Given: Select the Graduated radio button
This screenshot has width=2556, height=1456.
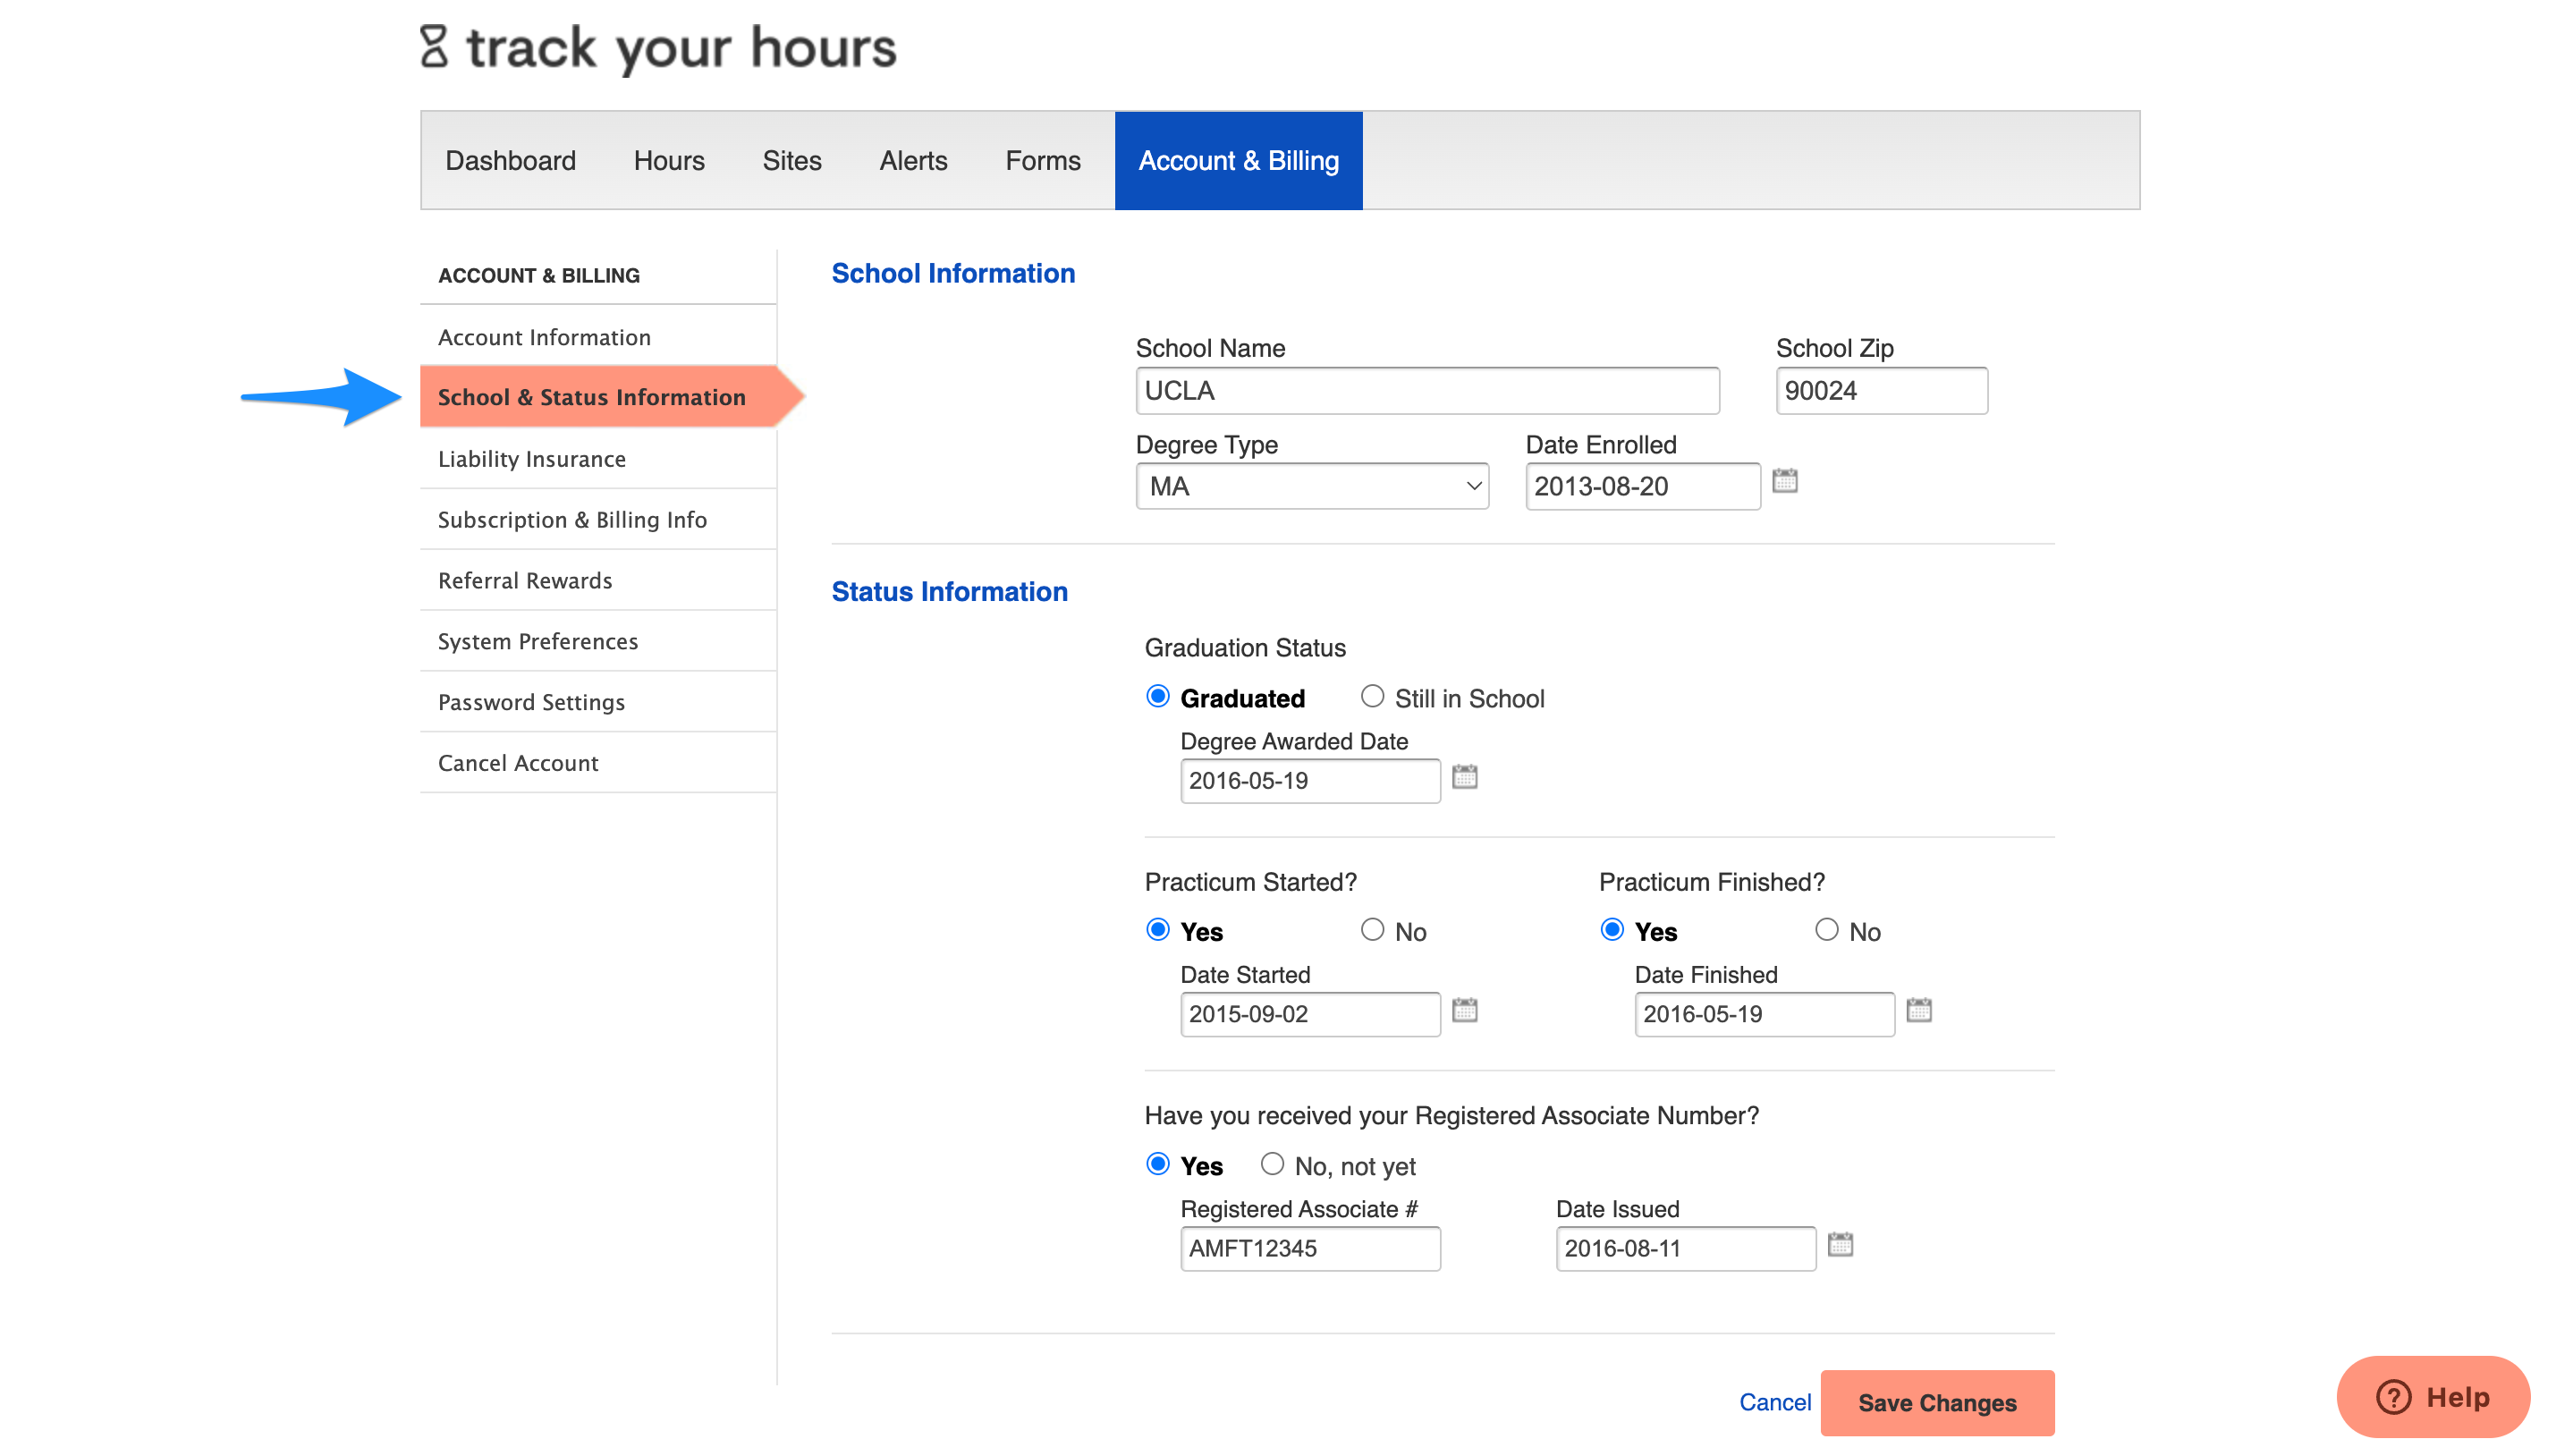Looking at the screenshot, I should click(1157, 696).
